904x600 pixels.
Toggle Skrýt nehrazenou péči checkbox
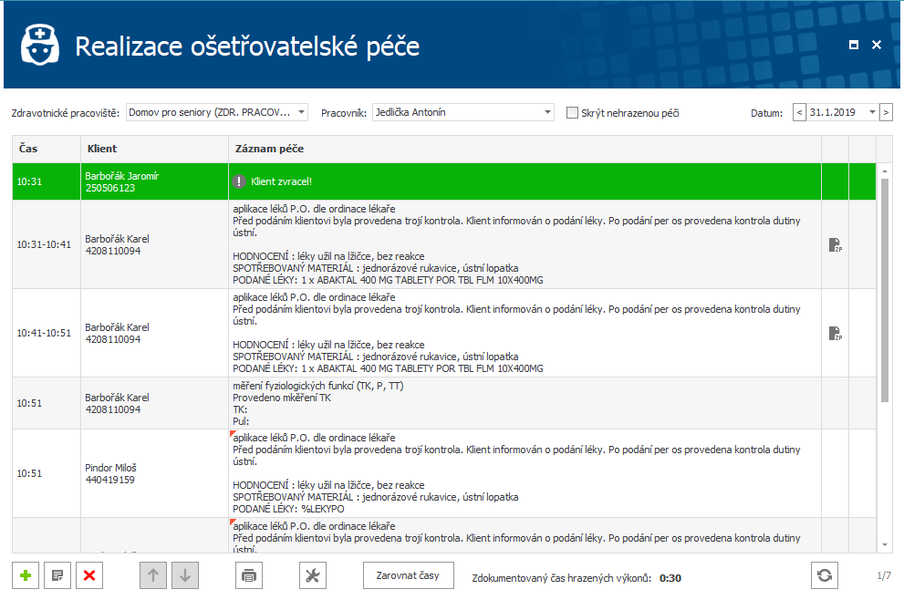click(572, 113)
